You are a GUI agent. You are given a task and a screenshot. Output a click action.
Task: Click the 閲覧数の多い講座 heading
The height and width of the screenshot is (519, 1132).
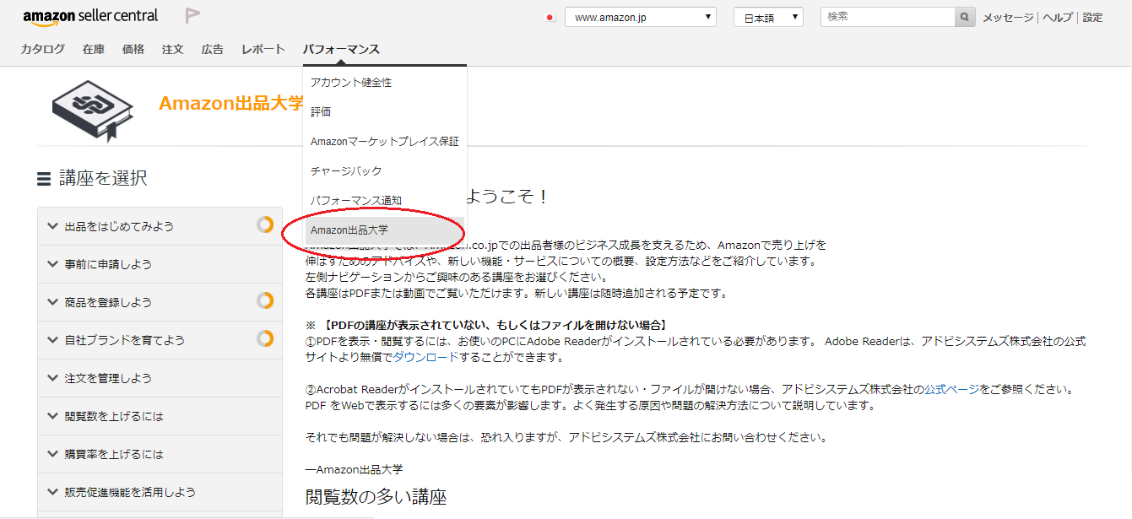coord(376,497)
